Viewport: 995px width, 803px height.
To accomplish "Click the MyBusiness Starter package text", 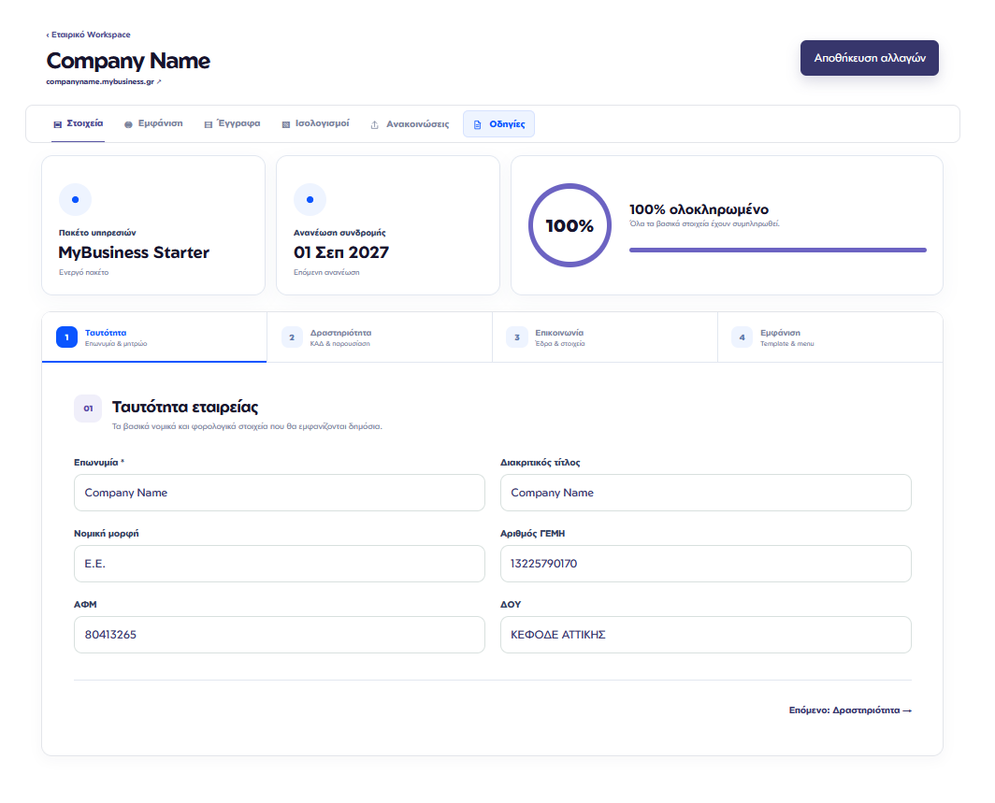I will 134,252.
